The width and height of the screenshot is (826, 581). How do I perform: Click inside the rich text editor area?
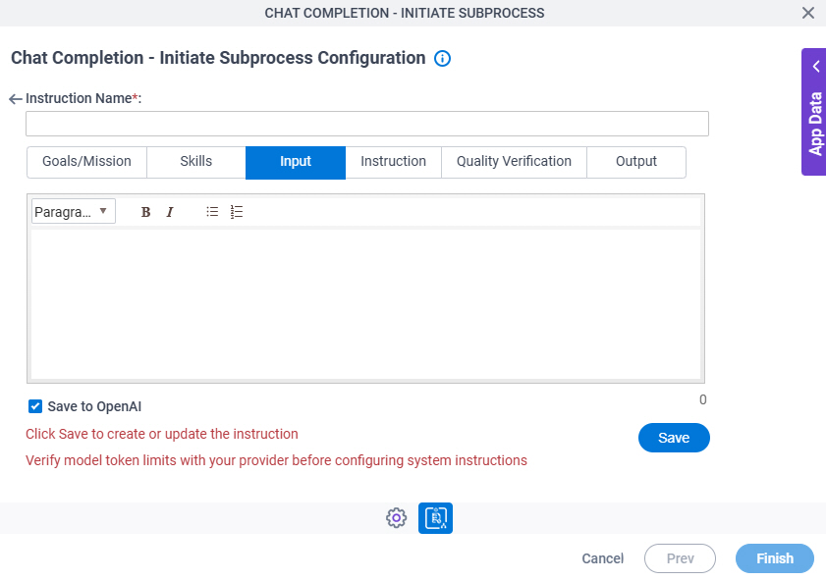coord(365,303)
